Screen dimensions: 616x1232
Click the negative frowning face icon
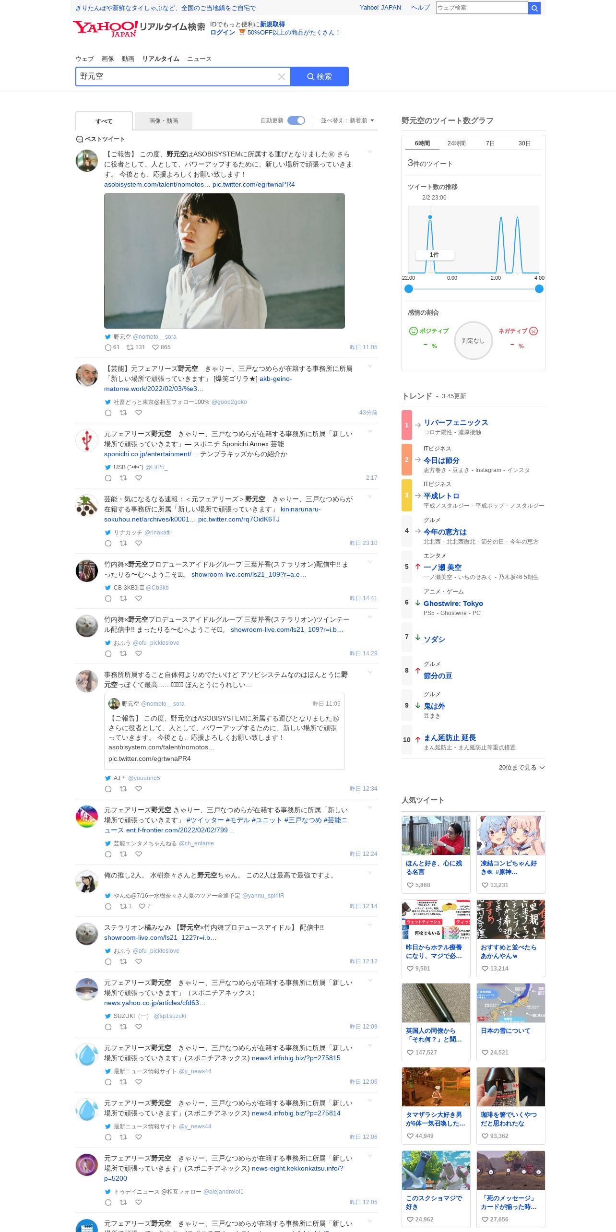click(533, 331)
